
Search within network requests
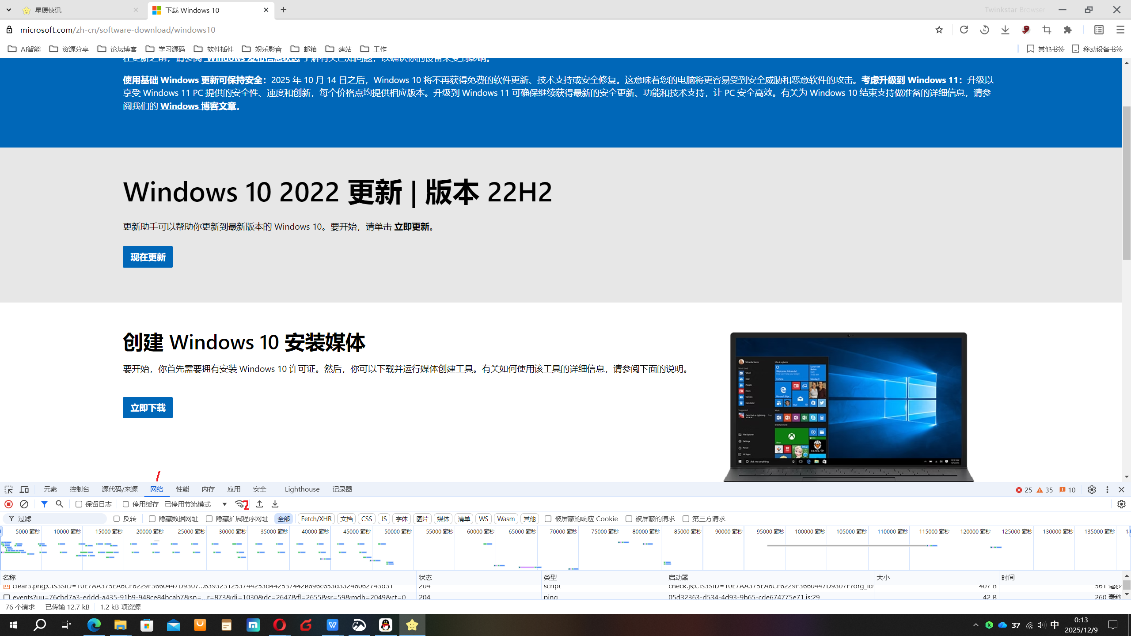[59, 504]
